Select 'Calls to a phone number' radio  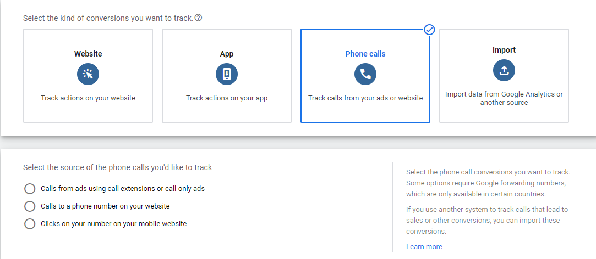pyautogui.click(x=30, y=206)
